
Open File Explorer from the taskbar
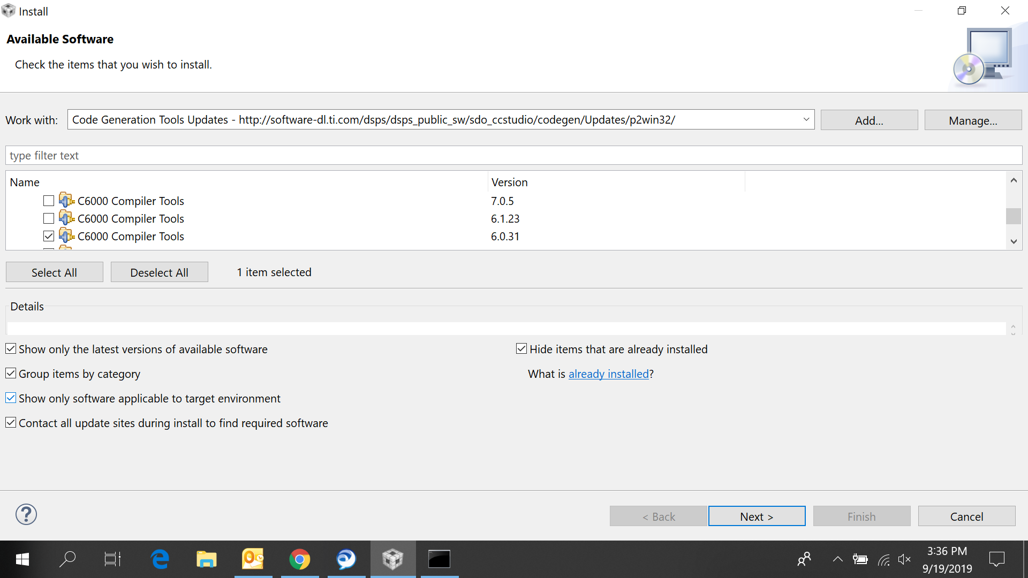tap(206, 560)
